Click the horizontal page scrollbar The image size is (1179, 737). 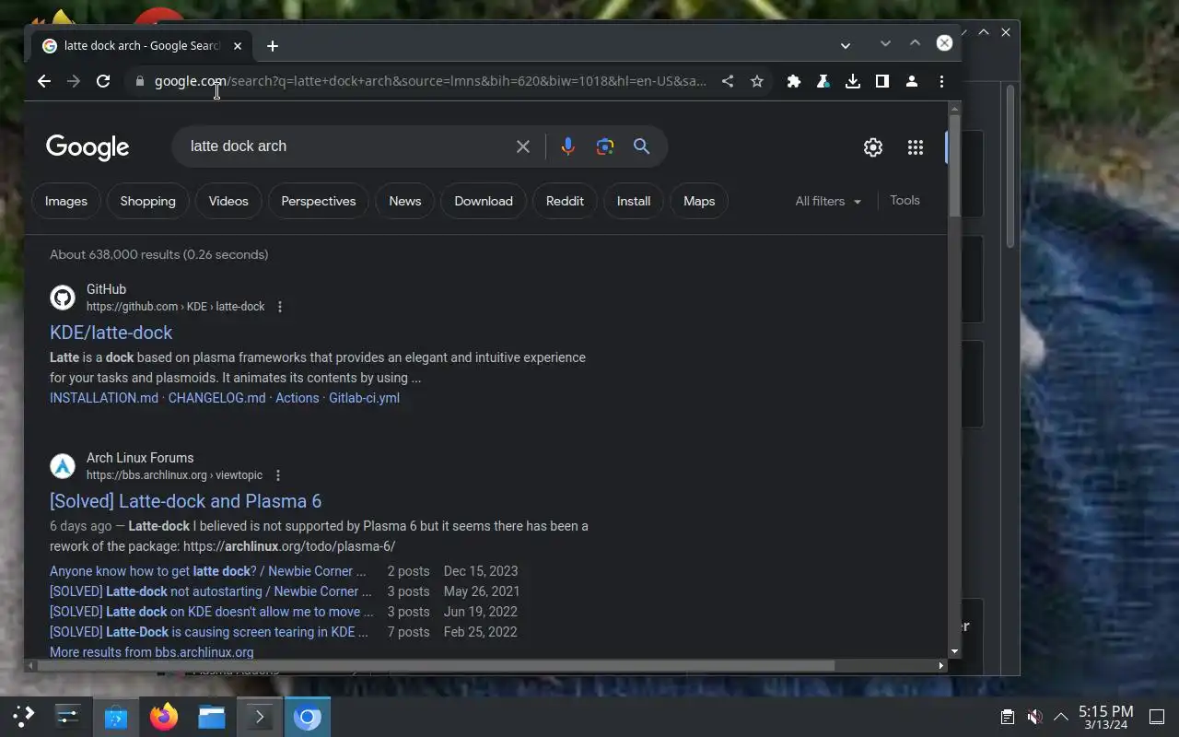coord(435,665)
